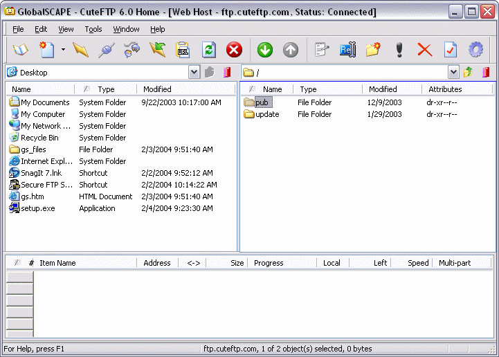Open the Tools menu

[x=93, y=29]
